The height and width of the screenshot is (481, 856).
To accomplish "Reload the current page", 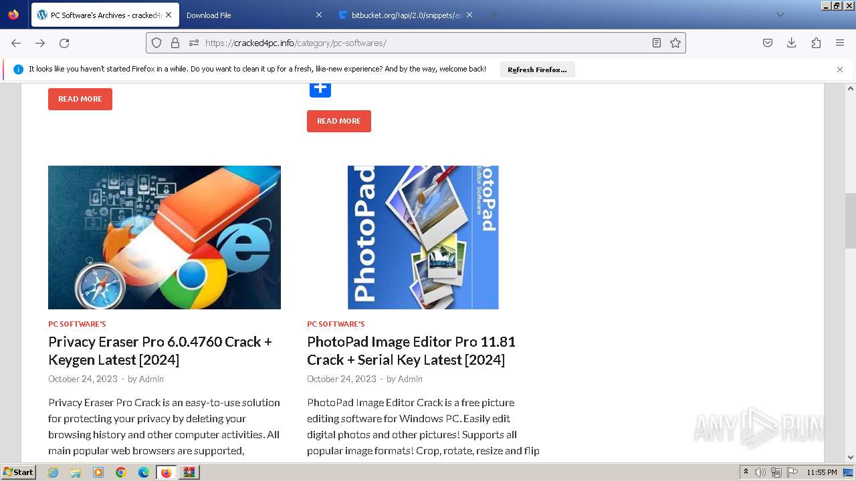I will (x=64, y=43).
